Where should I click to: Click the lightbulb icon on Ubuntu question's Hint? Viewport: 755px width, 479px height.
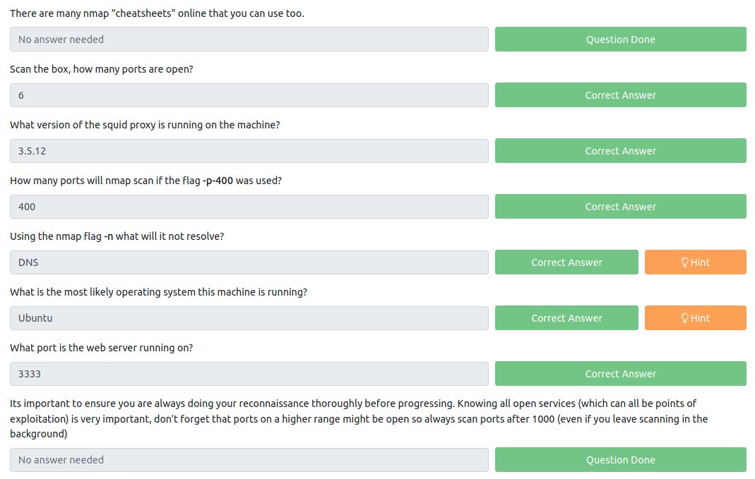[x=684, y=318]
